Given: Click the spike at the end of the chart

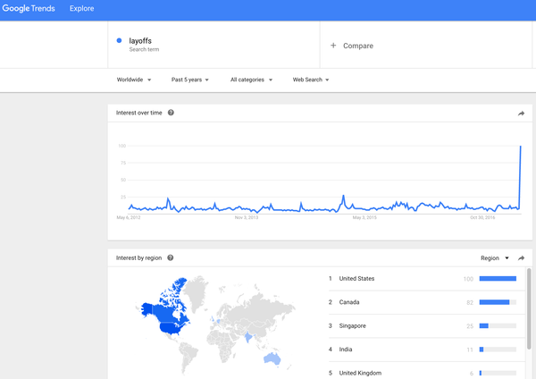Looking at the screenshot, I should click(x=520, y=147).
